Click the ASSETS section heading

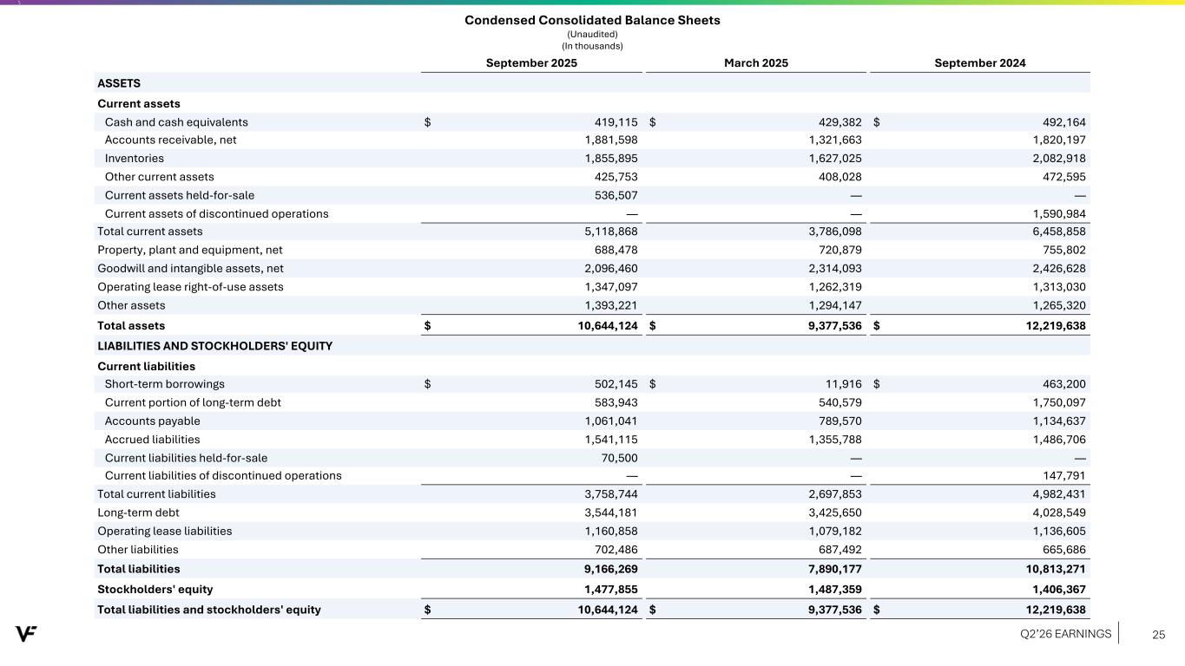click(119, 83)
